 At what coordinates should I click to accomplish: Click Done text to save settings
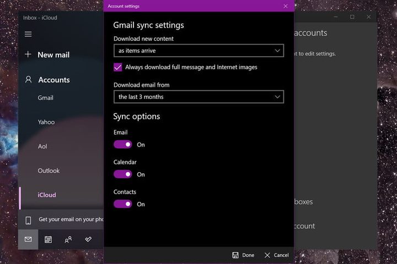248,255
